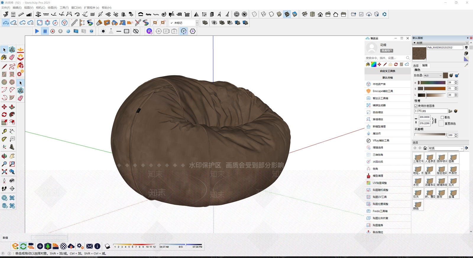Click the blue help question mark icon
The height and width of the screenshot is (258, 473).
pos(91,31)
